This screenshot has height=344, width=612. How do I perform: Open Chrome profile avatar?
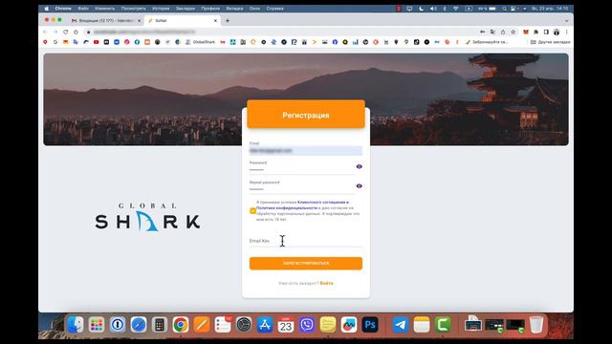click(557, 32)
